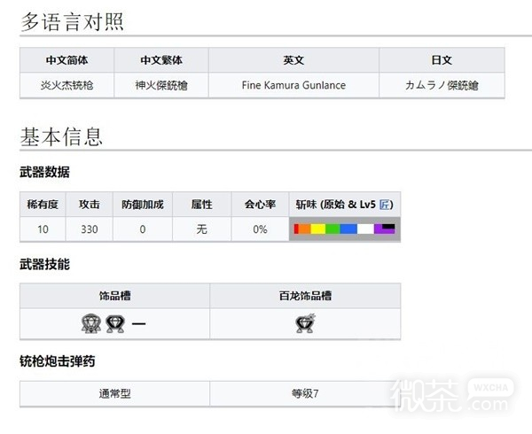Select the defense bonus value 0

coord(143,229)
